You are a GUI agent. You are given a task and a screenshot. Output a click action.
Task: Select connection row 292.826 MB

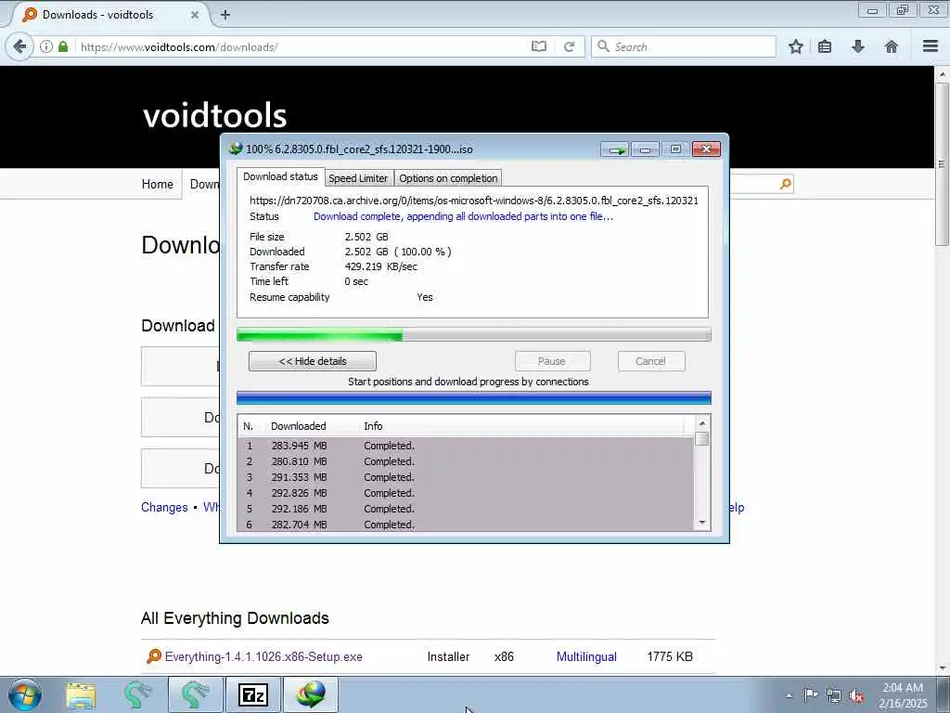pos(466,493)
